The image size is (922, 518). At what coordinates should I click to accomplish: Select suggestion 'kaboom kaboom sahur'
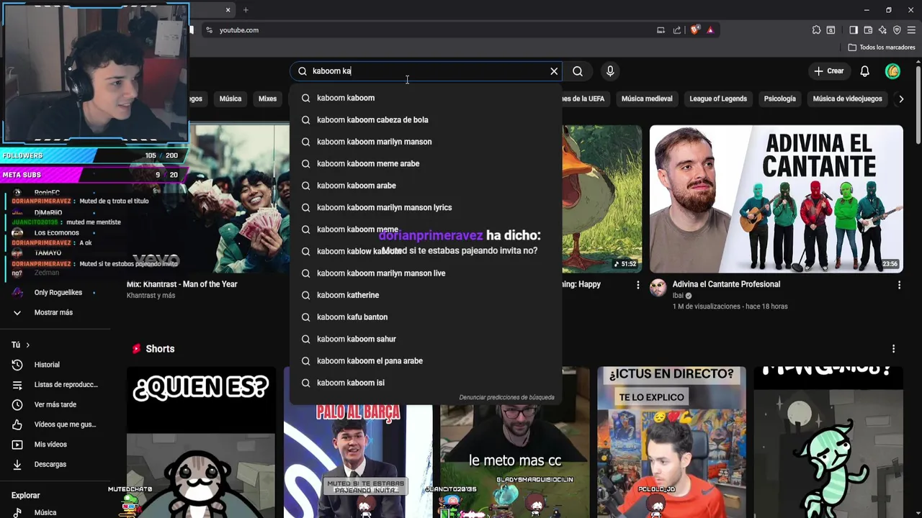pos(426,339)
